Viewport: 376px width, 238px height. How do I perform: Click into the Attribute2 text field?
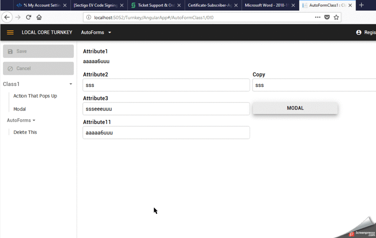(166, 85)
